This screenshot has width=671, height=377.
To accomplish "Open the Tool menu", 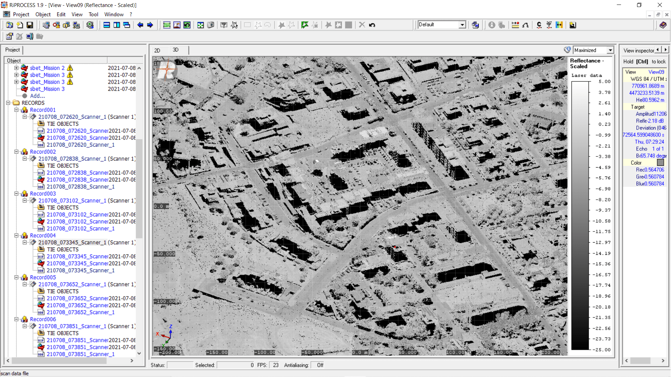I will pos(93,14).
